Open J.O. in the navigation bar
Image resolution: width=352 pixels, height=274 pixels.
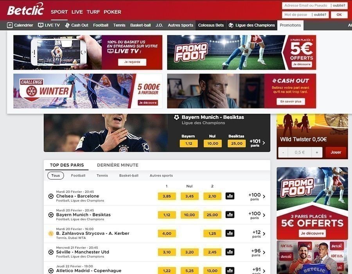[159, 25]
